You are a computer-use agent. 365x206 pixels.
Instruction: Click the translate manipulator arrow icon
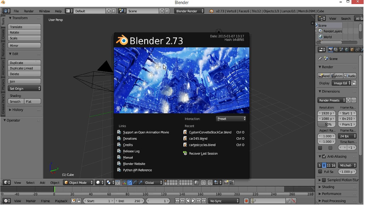click(130, 183)
